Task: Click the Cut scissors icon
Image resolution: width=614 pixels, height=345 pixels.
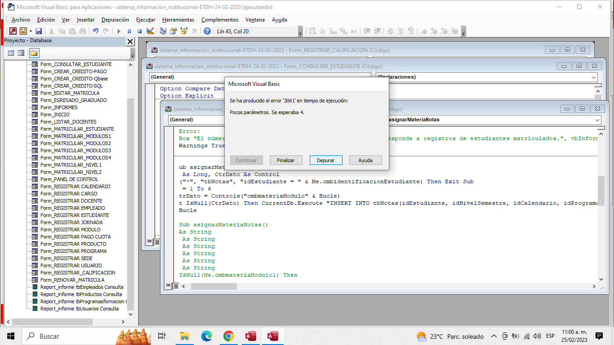Action: click(51, 31)
